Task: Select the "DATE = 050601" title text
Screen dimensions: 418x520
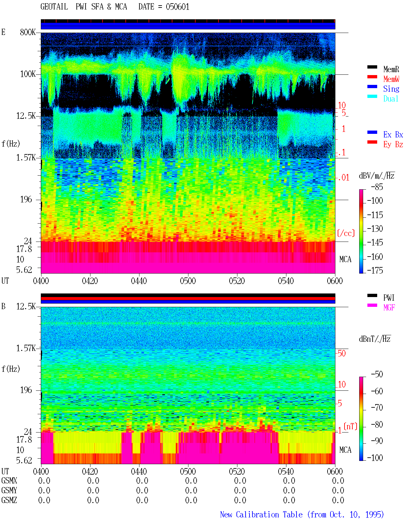Action: pos(164,7)
